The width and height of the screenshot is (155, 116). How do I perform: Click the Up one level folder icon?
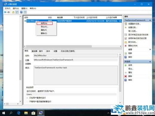coord(13,12)
